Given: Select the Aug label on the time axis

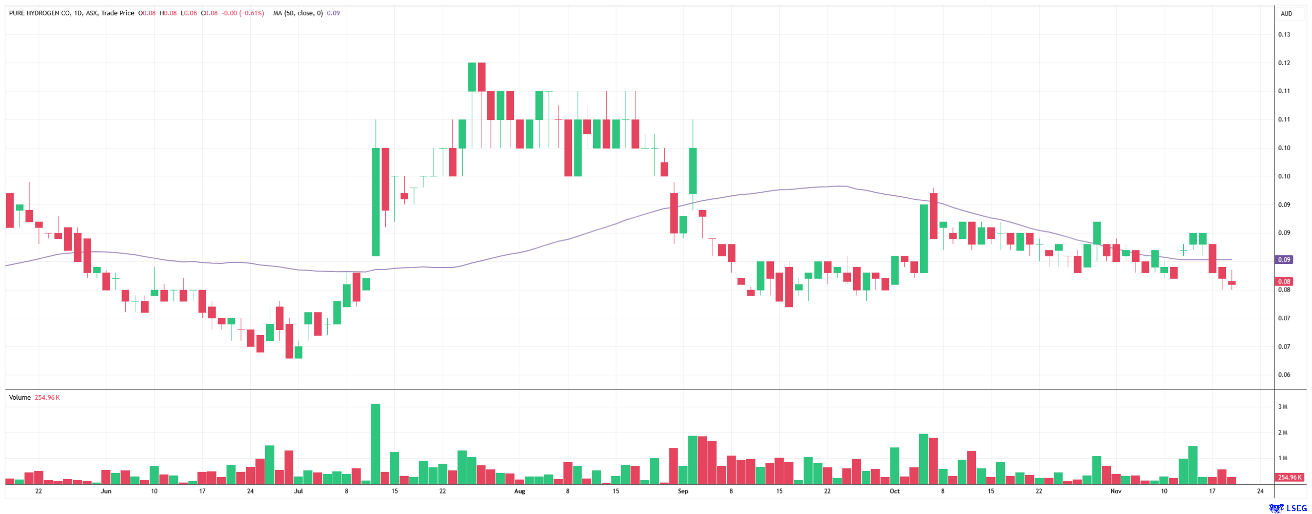Looking at the screenshot, I should [520, 491].
